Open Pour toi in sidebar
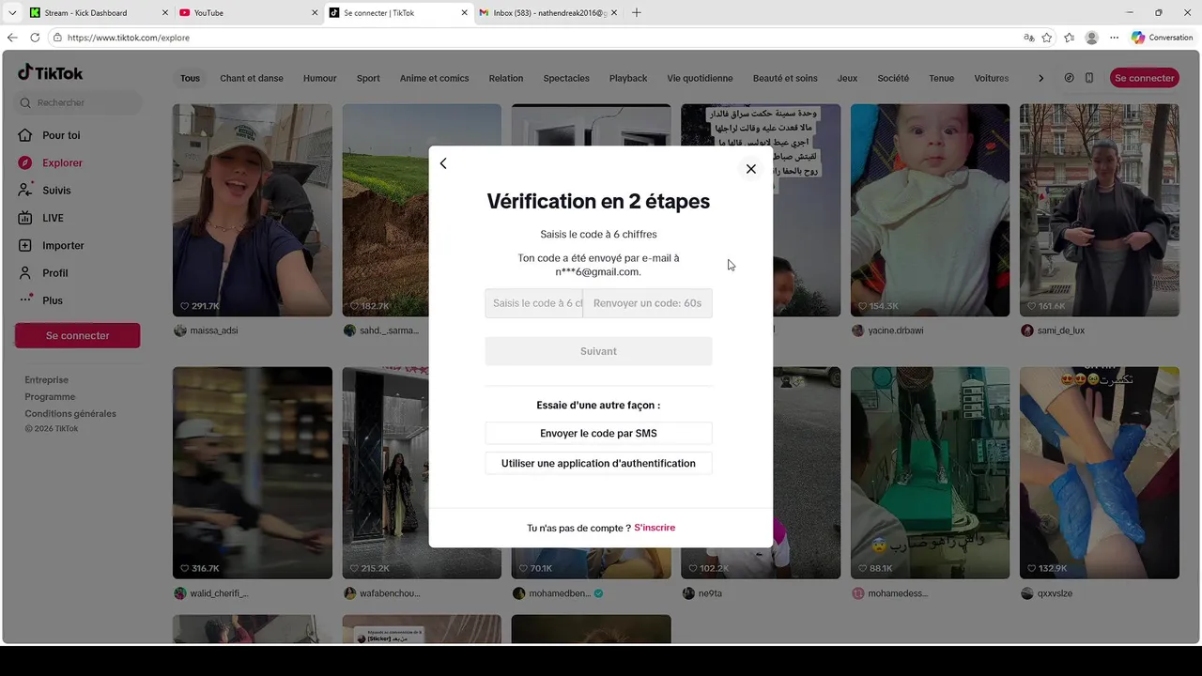 (x=61, y=135)
